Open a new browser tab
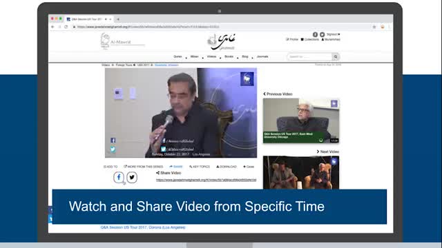The image size is (442, 248). 118,19
